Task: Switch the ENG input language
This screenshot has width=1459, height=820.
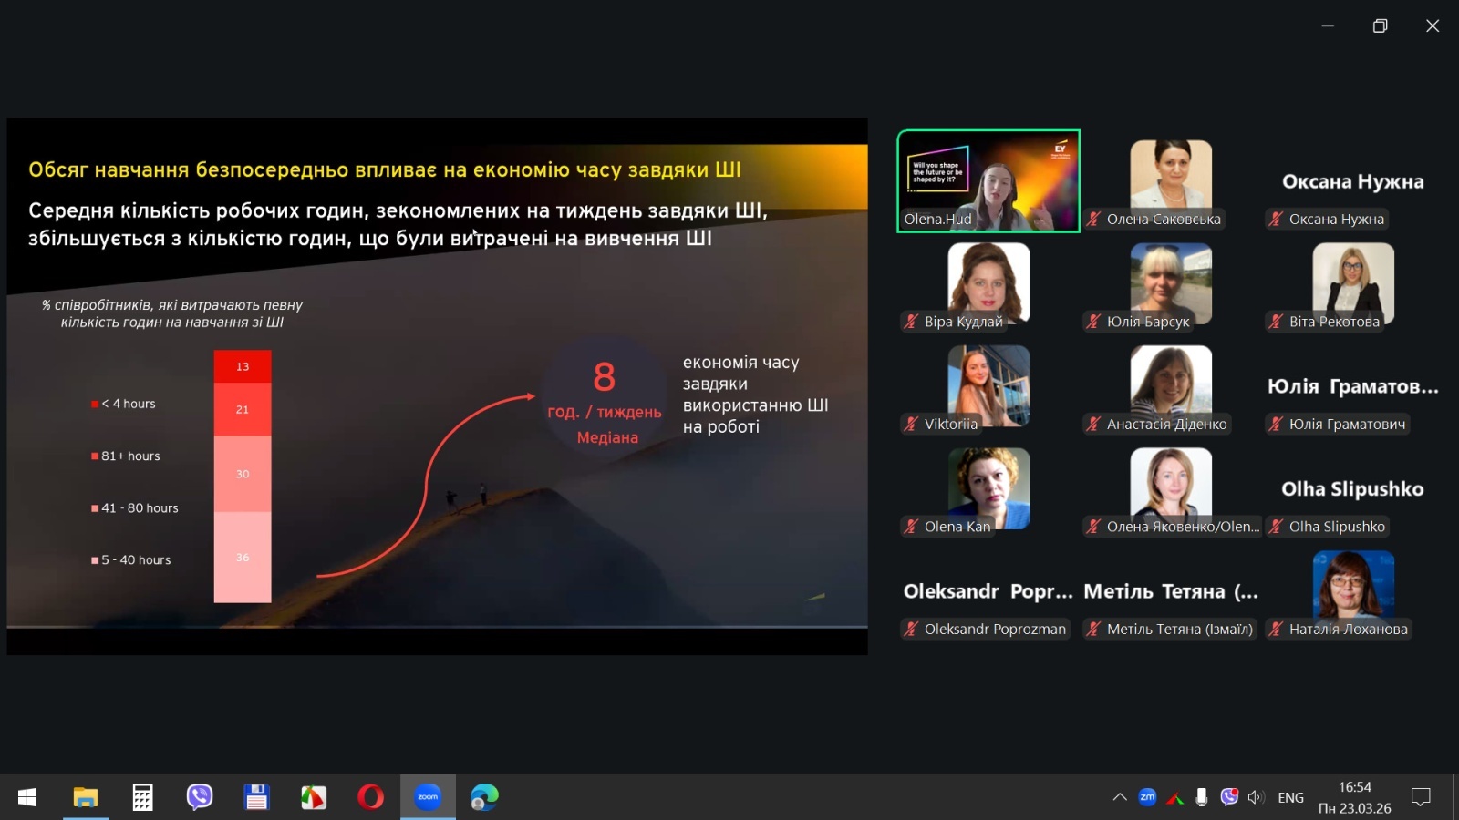Action: click(1290, 797)
